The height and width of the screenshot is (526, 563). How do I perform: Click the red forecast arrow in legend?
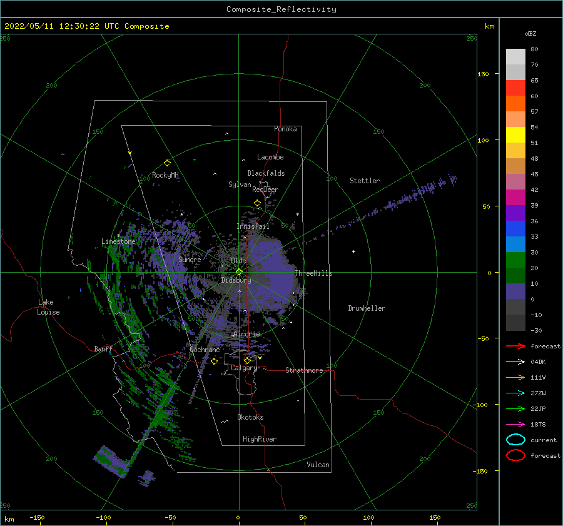pyautogui.click(x=515, y=346)
